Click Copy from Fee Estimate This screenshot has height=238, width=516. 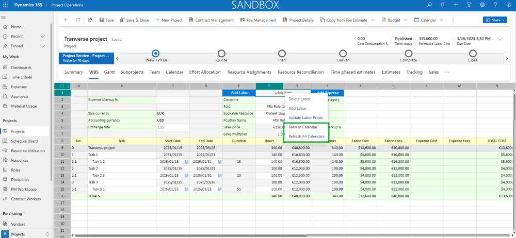pos(344,20)
